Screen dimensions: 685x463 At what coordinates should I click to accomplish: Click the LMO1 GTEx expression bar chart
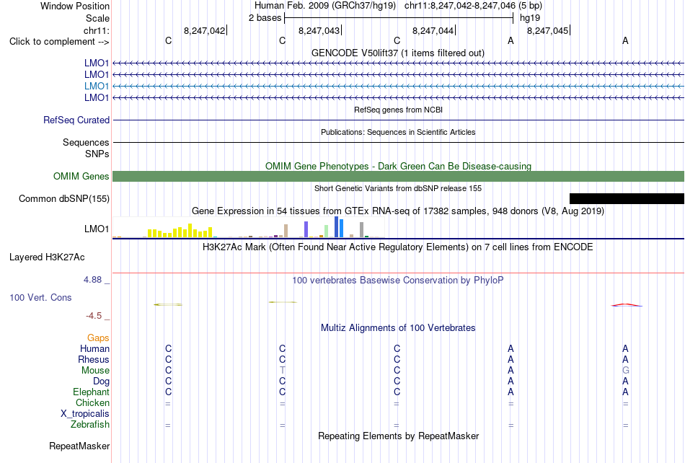point(248,227)
